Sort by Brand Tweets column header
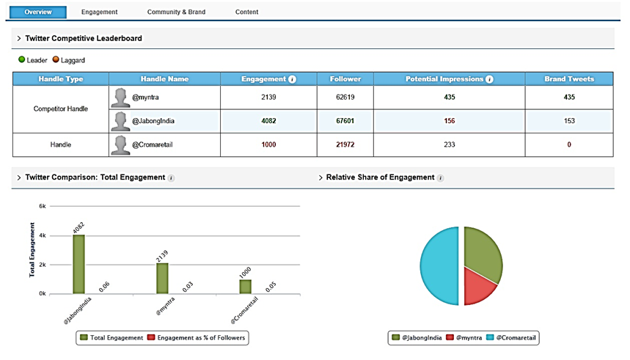 pos(569,79)
